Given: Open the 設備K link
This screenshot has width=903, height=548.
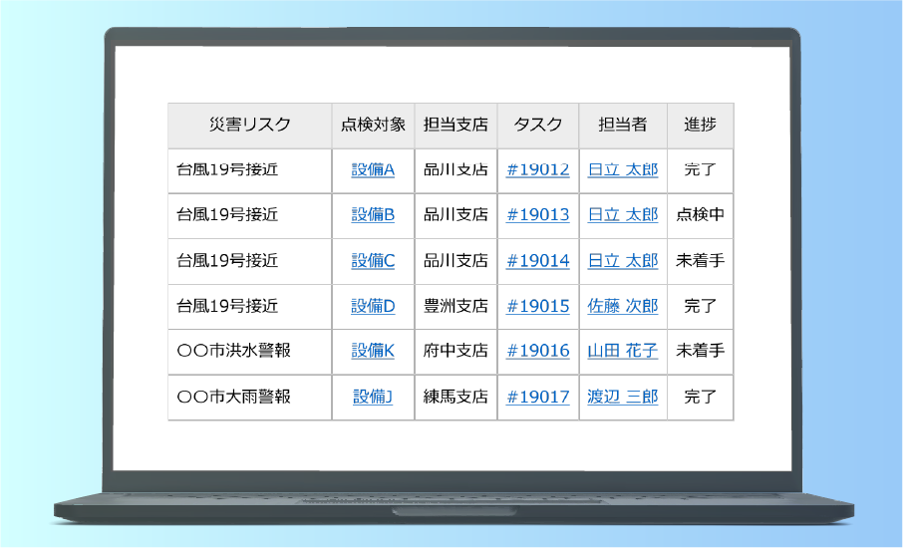Looking at the screenshot, I should (x=373, y=351).
